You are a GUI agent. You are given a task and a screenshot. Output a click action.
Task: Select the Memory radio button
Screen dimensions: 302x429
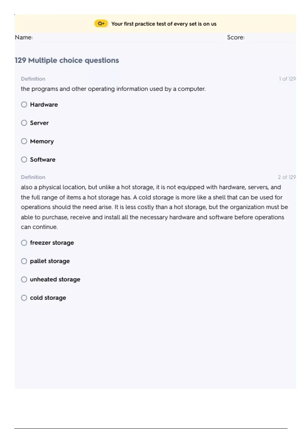[24, 141]
